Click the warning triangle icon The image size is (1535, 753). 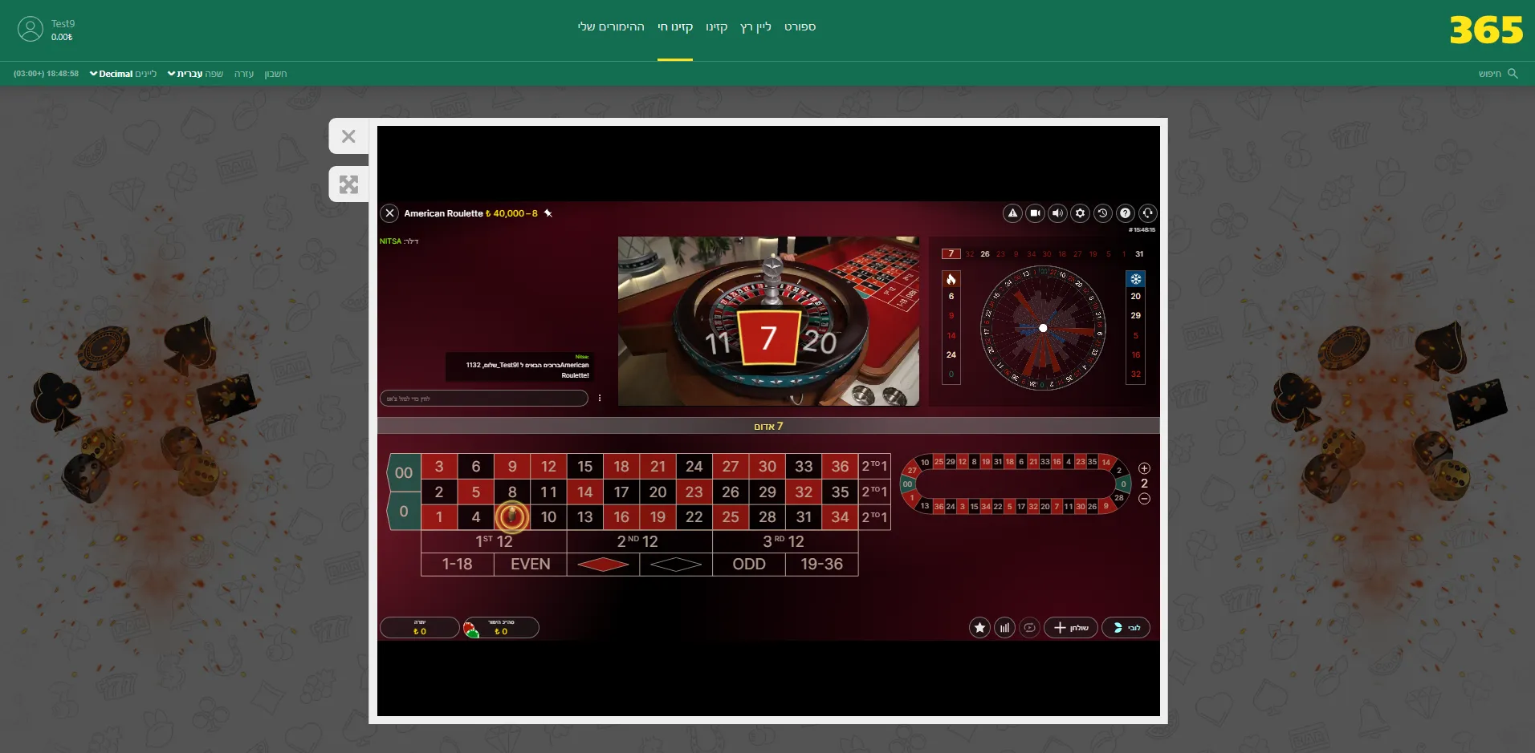[1012, 213]
